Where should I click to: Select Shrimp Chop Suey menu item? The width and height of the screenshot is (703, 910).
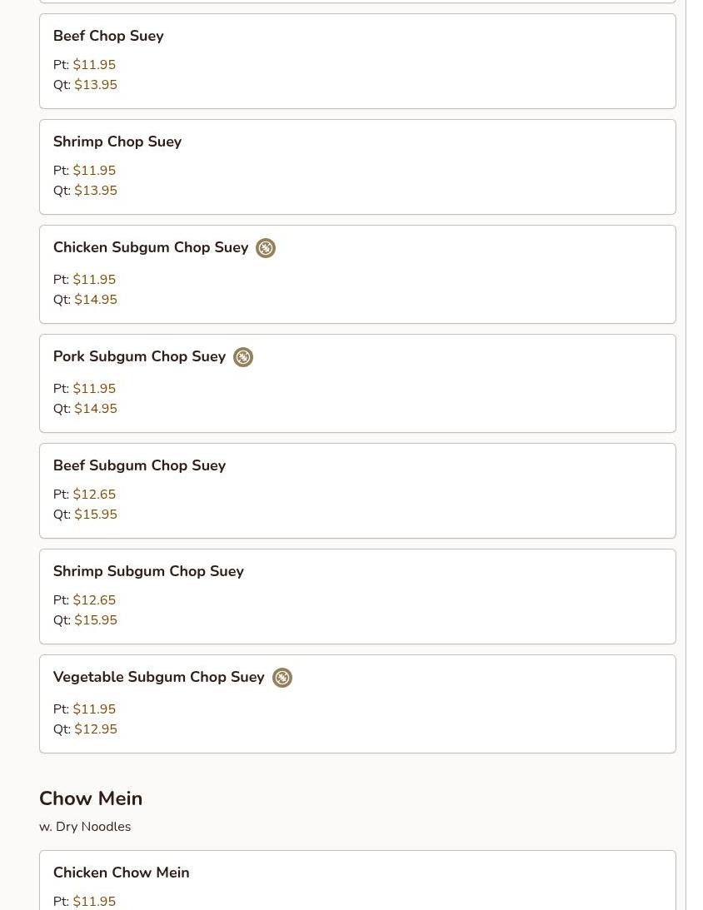pyautogui.click(x=117, y=142)
